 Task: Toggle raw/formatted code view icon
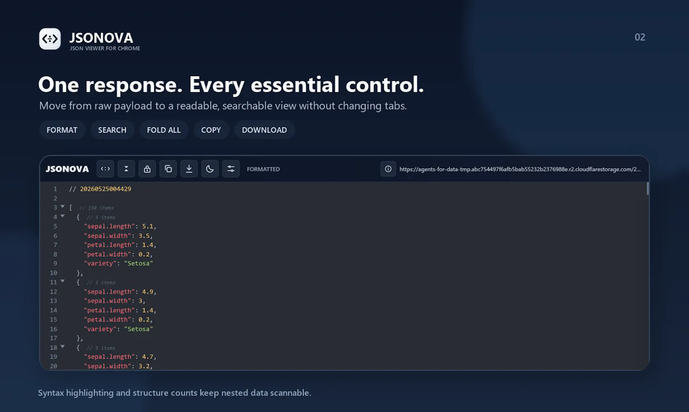coord(106,169)
